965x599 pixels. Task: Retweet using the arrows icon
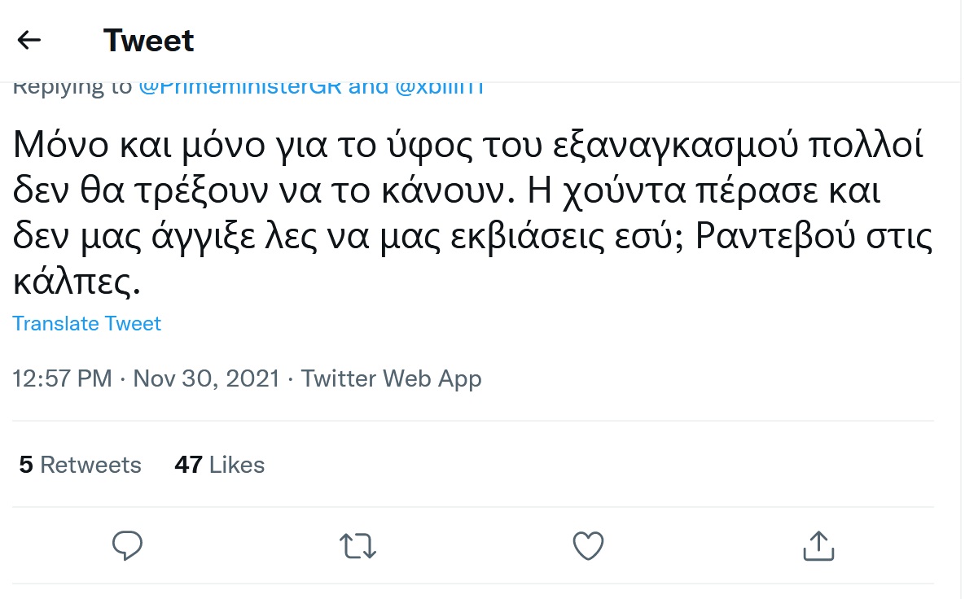click(x=357, y=545)
